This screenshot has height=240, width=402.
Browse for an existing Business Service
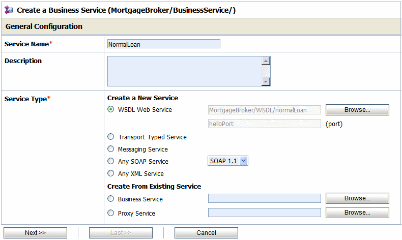pyautogui.click(x=357, y=198)
